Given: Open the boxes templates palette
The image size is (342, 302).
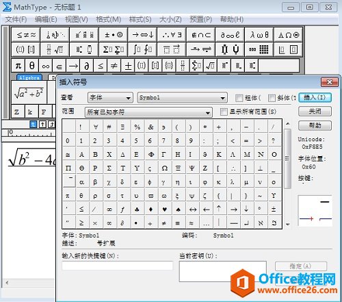Looking at the screenshot, I should [288, 49].
